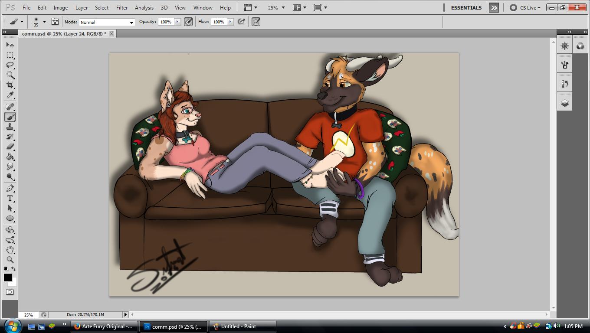Close the comm.psd document tab
Viewport: 590px width, 333px height.
111,34
